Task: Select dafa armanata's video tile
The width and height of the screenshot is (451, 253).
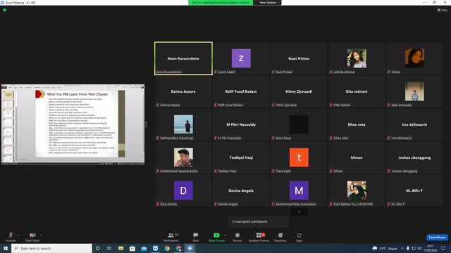Action: (414, 91)
